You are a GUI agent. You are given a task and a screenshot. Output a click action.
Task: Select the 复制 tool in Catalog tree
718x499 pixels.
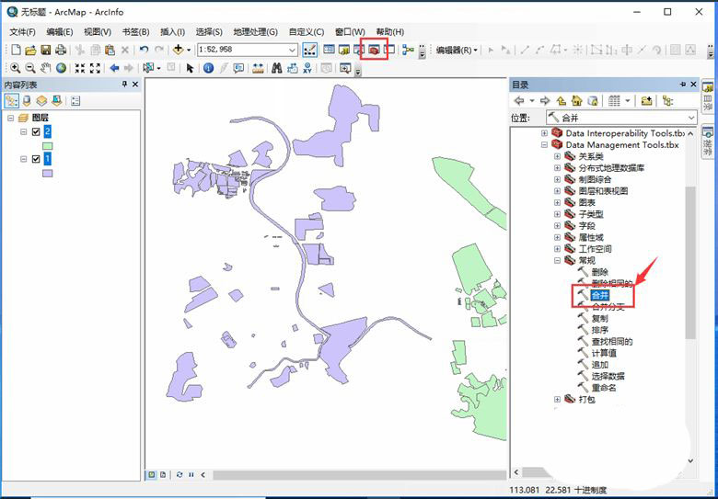(600, 319)
